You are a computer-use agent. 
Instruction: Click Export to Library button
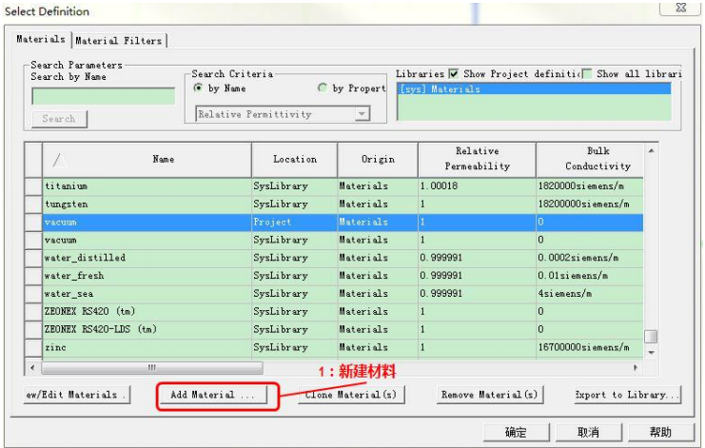(x=628, y=395)
